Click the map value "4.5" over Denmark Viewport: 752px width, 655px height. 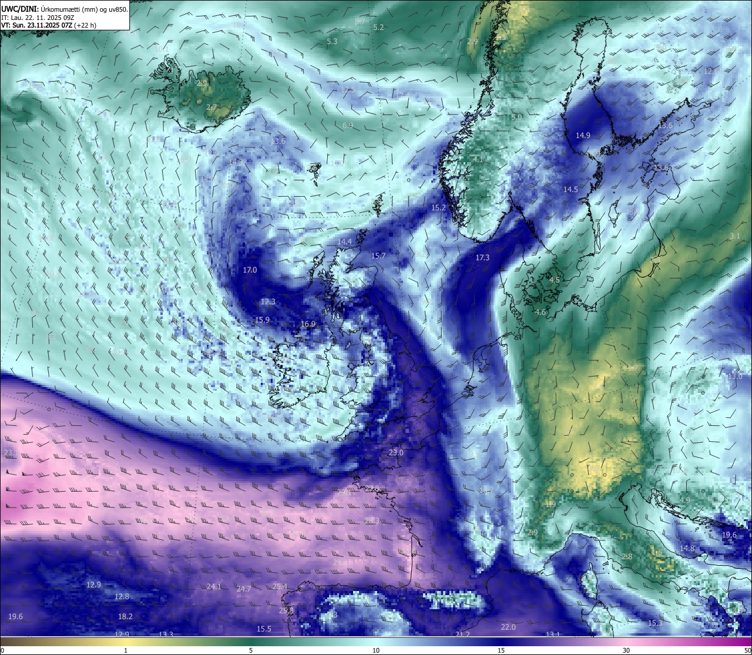(x=554, y=280)
